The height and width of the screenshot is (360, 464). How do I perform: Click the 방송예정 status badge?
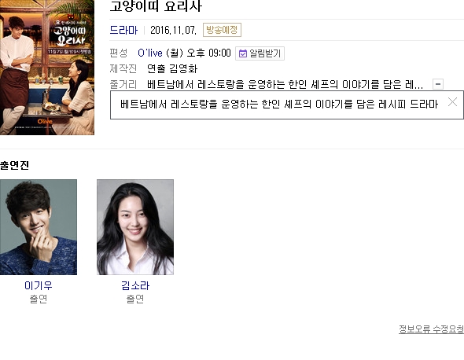(222, 30)
